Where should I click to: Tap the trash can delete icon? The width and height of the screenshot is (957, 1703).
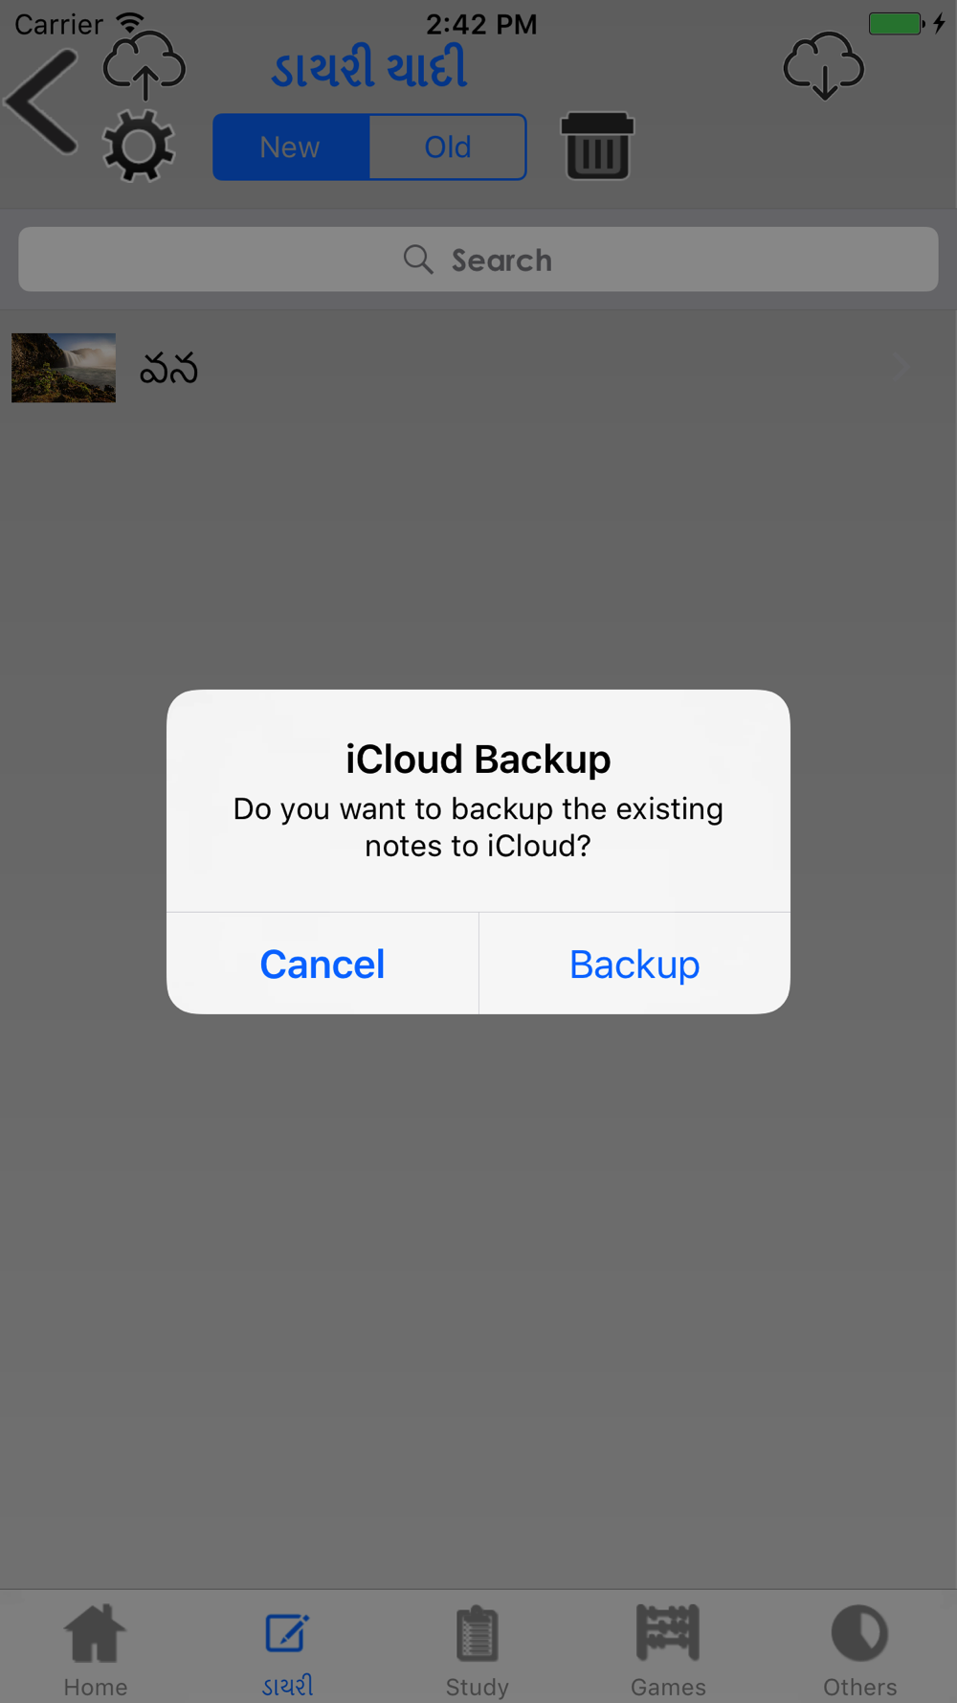[597, 146]
